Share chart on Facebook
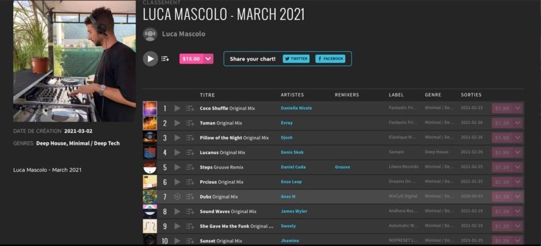The height and width of the screenshot is (246, 541). 330,59
